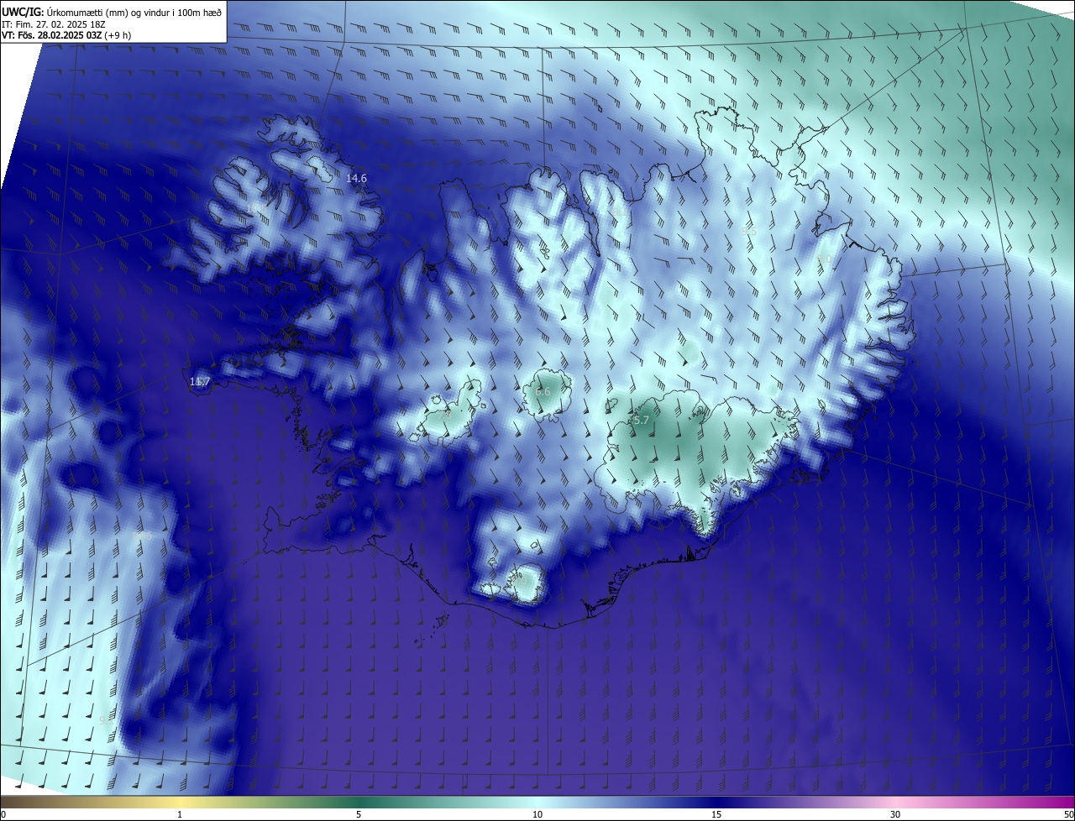Click the valid time line "VT: Fös. 28.02.2025 03Z (+9 h)"
Image resolution: width=1075 pixels, height=821 pixels.
pos(66,35)
